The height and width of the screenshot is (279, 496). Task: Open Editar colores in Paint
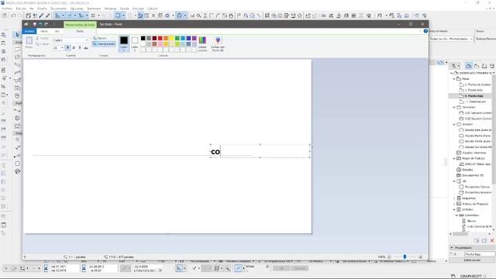(x=202, y=43)
